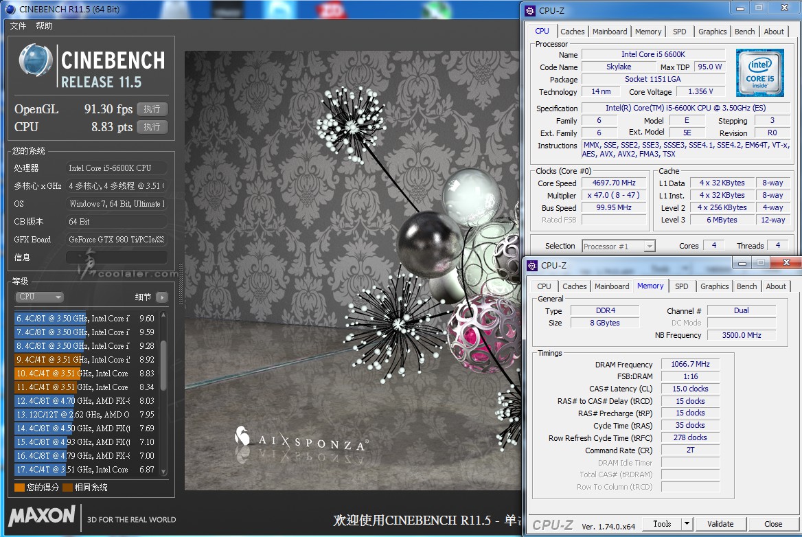Select ranking row 16 scoring 7.00
Screen dimensions: 802x537
[85, 456]
